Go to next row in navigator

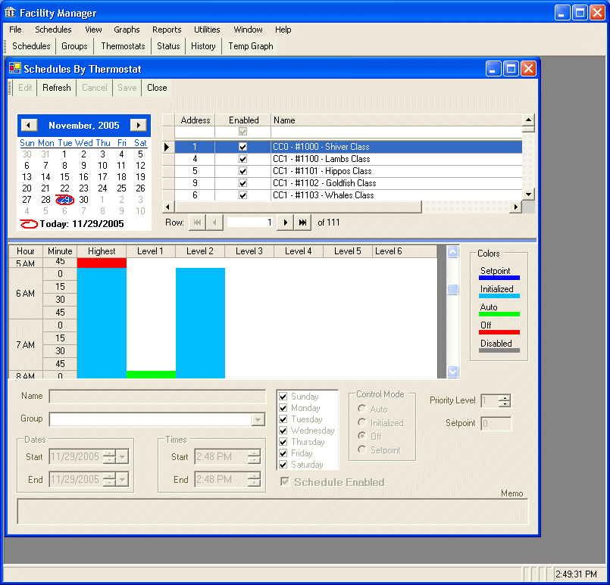tap(285, 222)
